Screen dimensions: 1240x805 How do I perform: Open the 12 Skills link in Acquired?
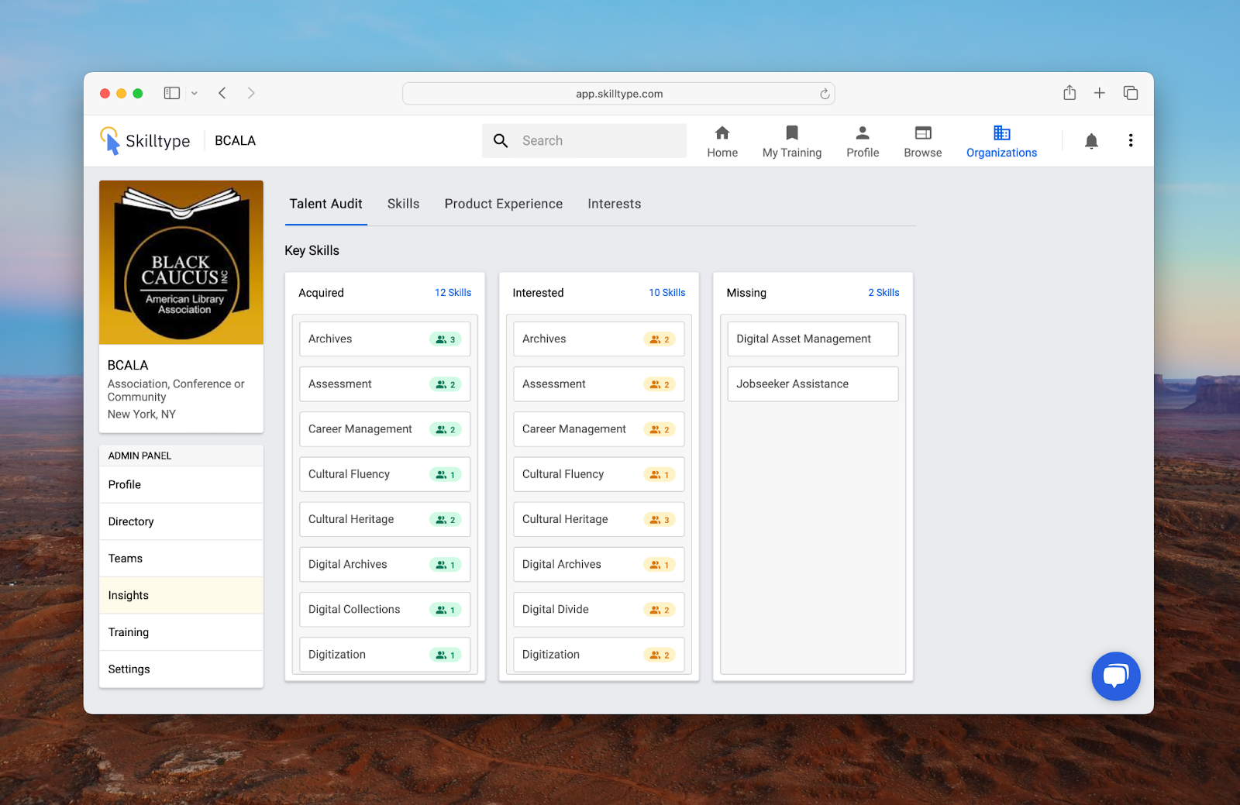pyautogui.click(x=453, y=293)
